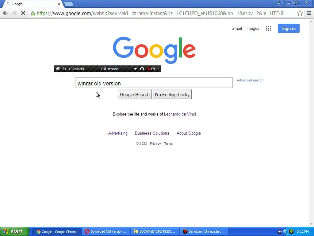Switch to Download Old Version Opera taskbar item
The image size is (314, 236).
[x=106, y=232]
